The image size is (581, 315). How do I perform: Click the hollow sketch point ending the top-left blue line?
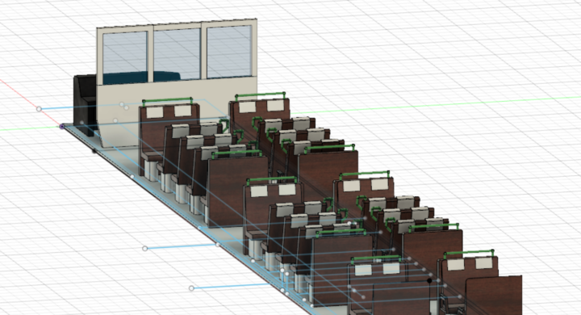pos(39,109)
